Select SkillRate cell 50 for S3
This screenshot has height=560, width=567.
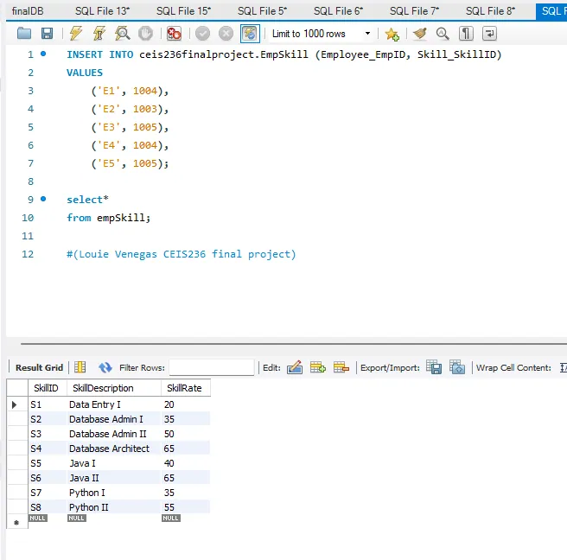pos(186,434)
